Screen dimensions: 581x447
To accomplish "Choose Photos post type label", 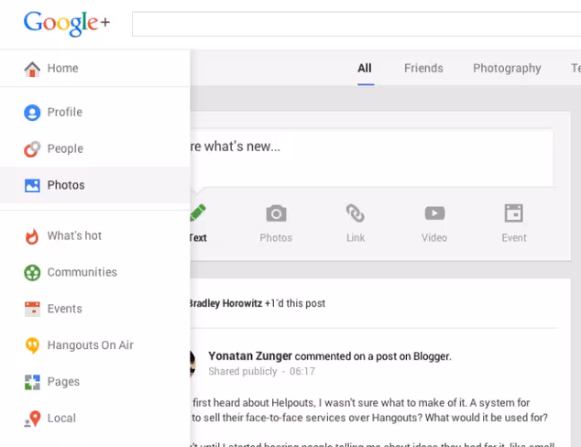I will tap(276, 238).
